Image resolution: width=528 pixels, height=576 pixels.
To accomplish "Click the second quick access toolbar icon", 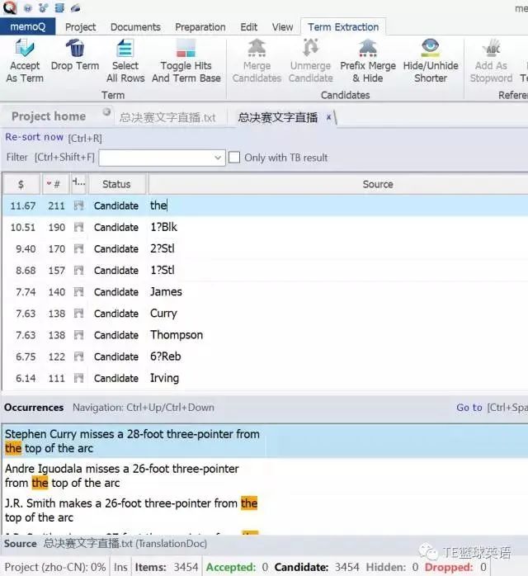I will (x=28, y=7).
